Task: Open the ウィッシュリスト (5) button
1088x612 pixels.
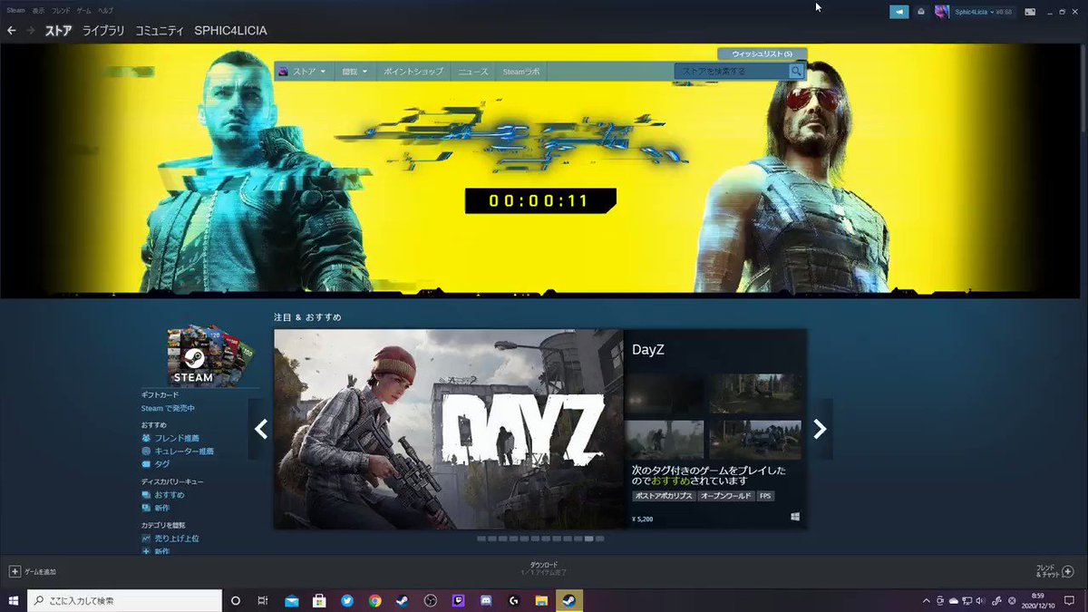Action: coord(762,53)
